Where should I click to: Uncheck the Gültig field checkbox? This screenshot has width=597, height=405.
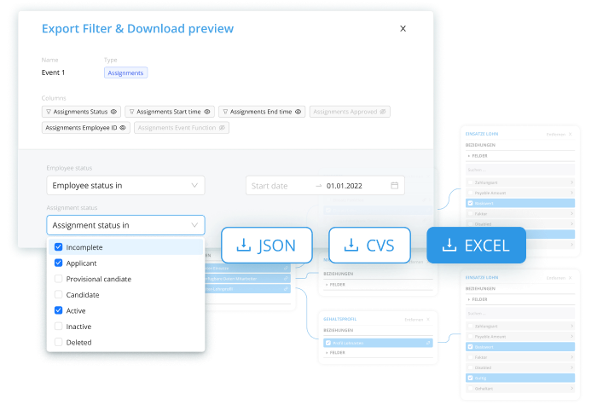pyautogui.click(x=470, y=379)
